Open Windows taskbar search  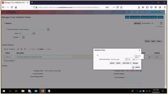pos(10,91)
